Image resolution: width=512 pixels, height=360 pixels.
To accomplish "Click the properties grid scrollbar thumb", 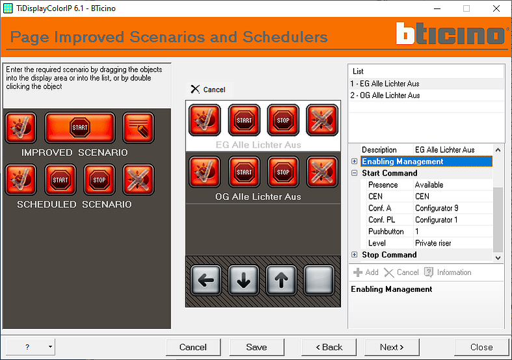I will coord(498,220).
